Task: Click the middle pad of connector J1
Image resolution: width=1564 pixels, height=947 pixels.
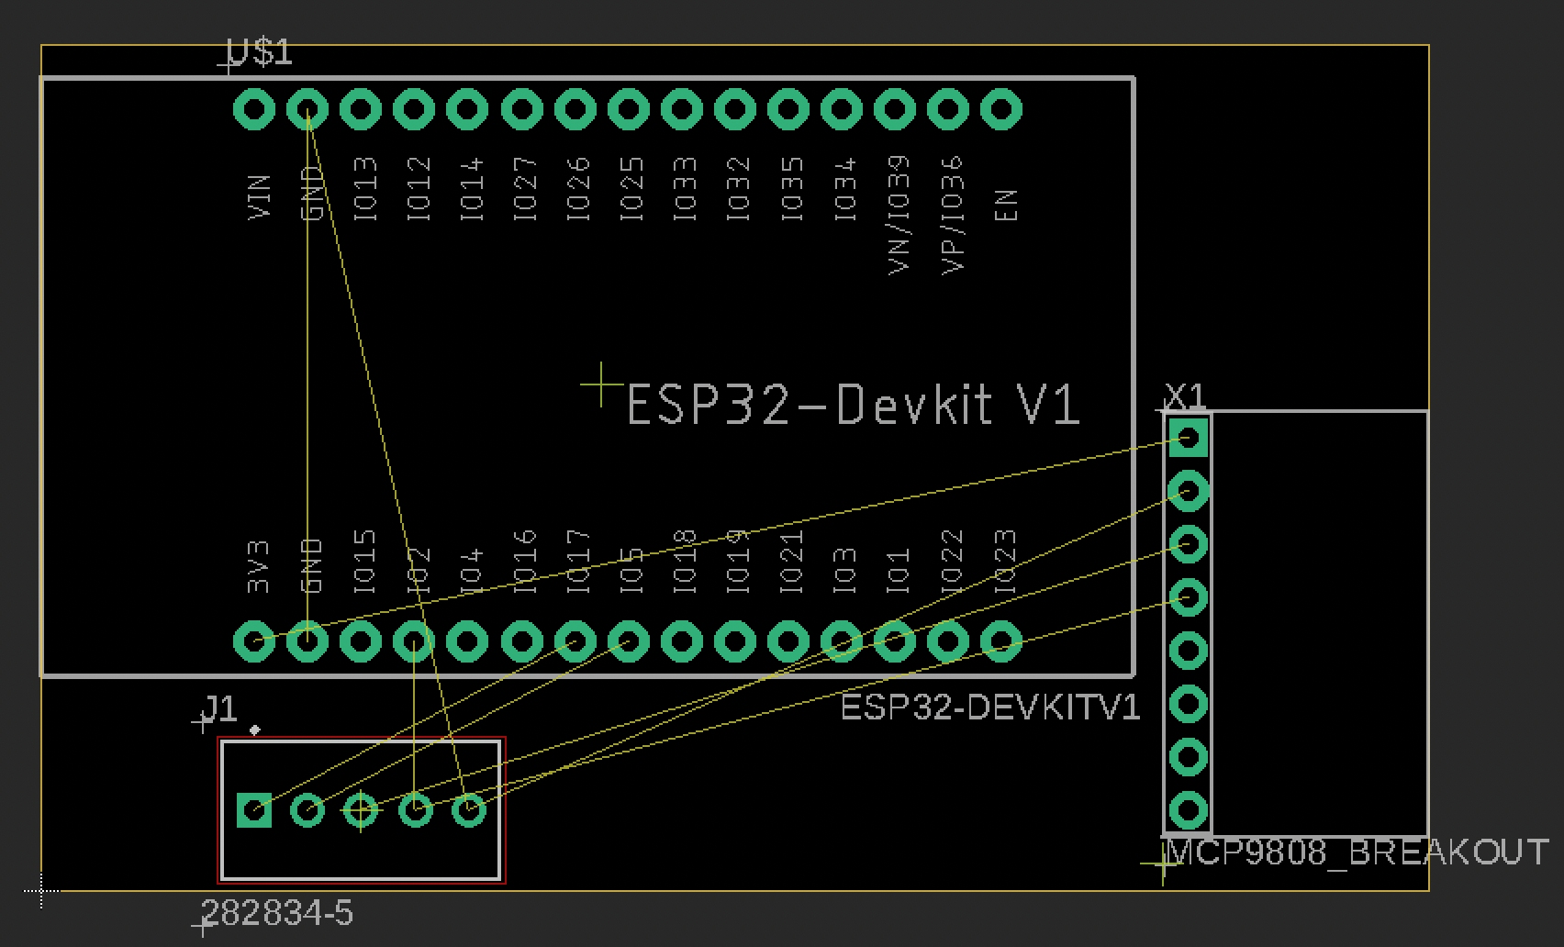Action: pos(361,810)
